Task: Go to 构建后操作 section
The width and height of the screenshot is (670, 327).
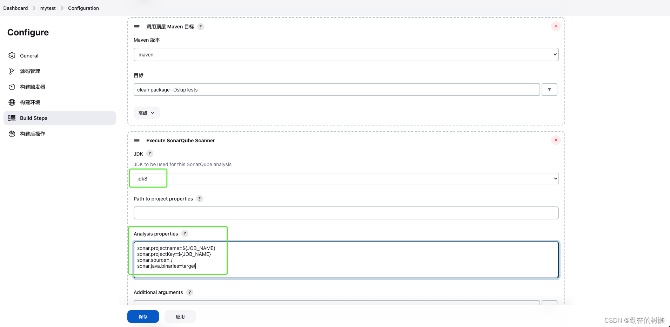Action: point(60,134)
